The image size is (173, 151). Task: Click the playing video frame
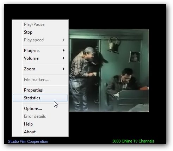(x=109, y=71)
